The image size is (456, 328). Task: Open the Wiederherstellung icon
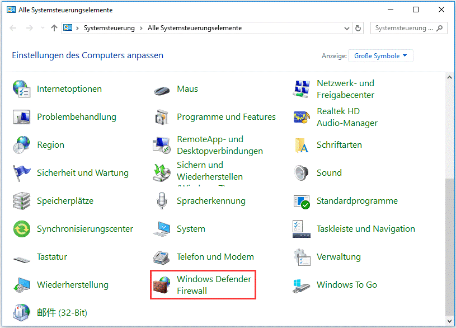(x=21, y=285)
